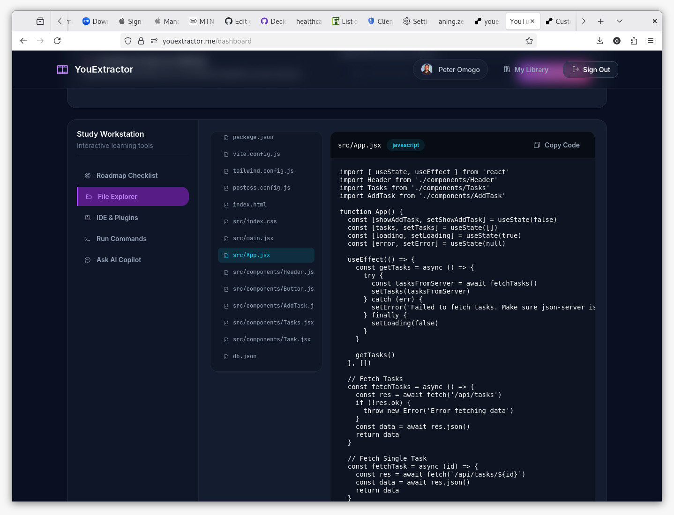Copy the code with Copy Code
Viewport: 674px width, 515px height.
point(557,145)
